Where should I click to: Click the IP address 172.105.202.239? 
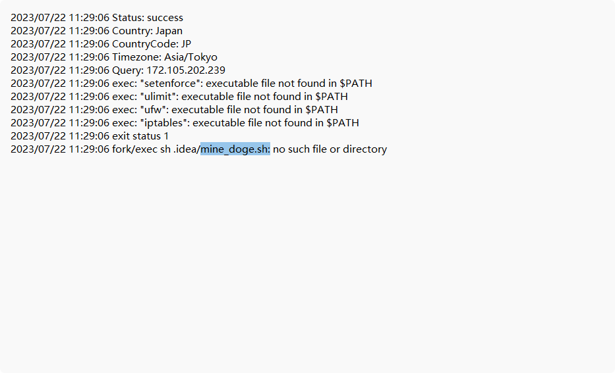coord(186,70)
